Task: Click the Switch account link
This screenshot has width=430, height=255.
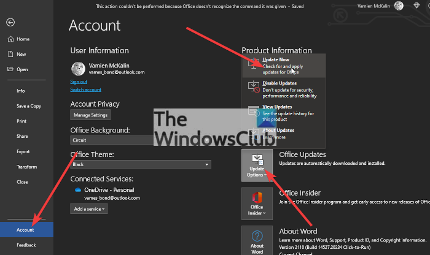Action: (x=85, y=89)
